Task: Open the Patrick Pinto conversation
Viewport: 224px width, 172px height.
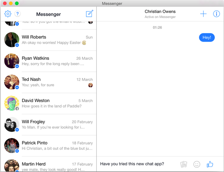Action: (49, 146)
